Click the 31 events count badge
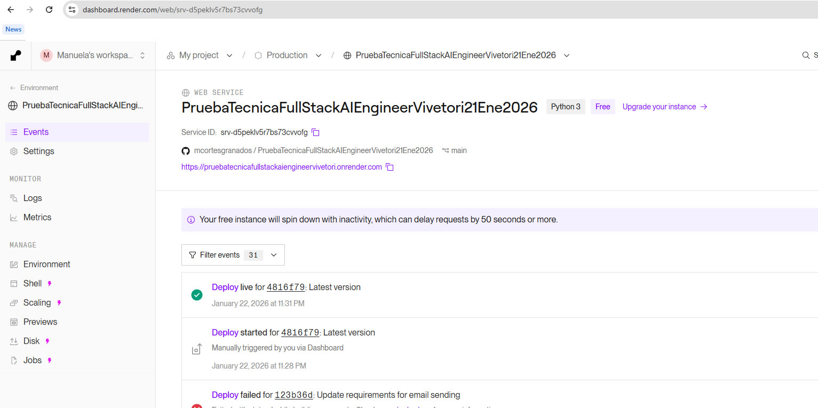Viewport: 818px width, 408px height. coord(253,255)
